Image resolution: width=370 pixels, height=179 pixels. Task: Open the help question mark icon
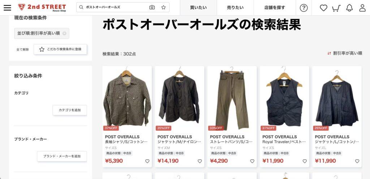pos(304,8)
